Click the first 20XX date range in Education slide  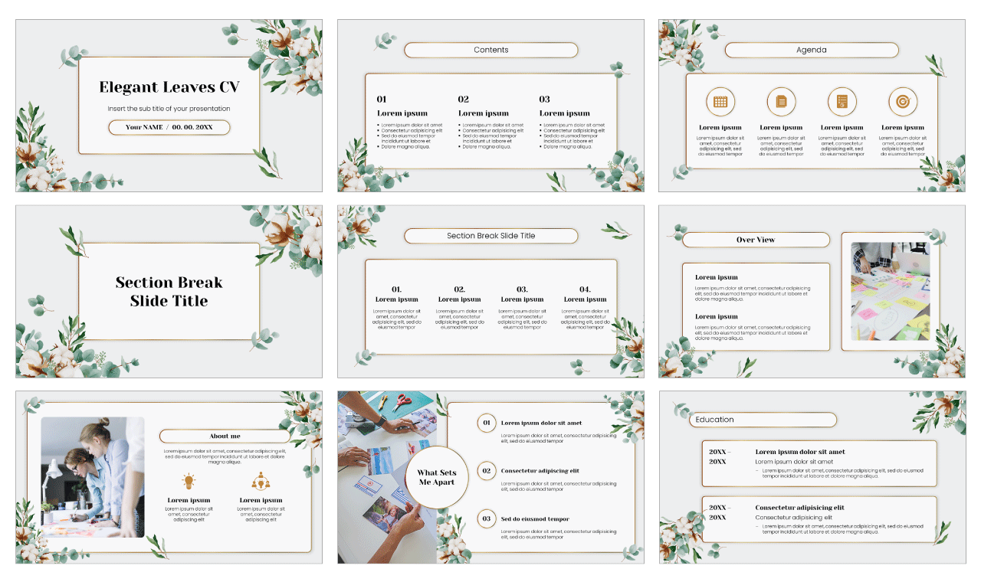[x=720, y=456]
